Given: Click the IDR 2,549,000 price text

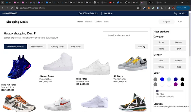Looking at the screenshot, I should [83, 84].
